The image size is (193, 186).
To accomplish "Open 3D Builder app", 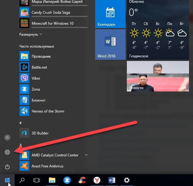I will pyautogui.click(x=53, y=133).
